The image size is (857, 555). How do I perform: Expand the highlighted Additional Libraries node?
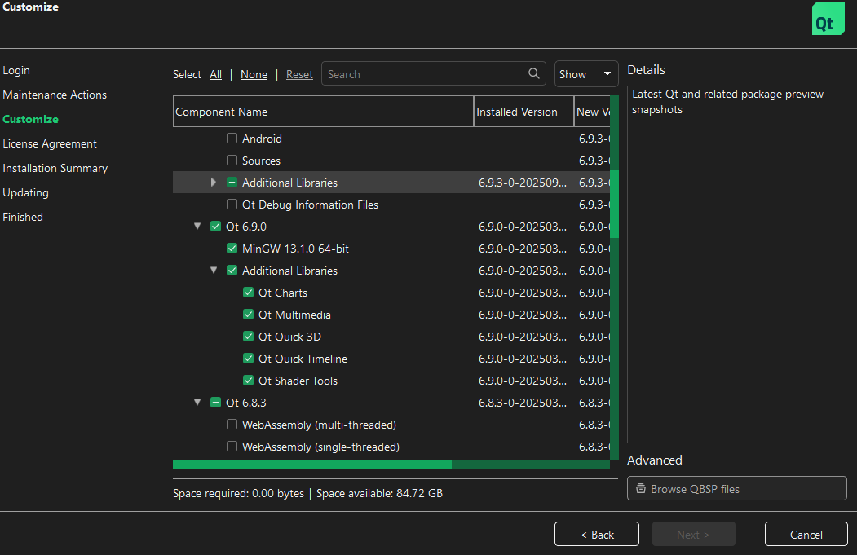coord(214,183)
